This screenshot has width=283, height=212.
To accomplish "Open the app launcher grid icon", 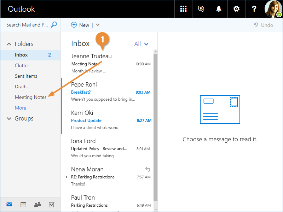I will (x=183, y=9).
